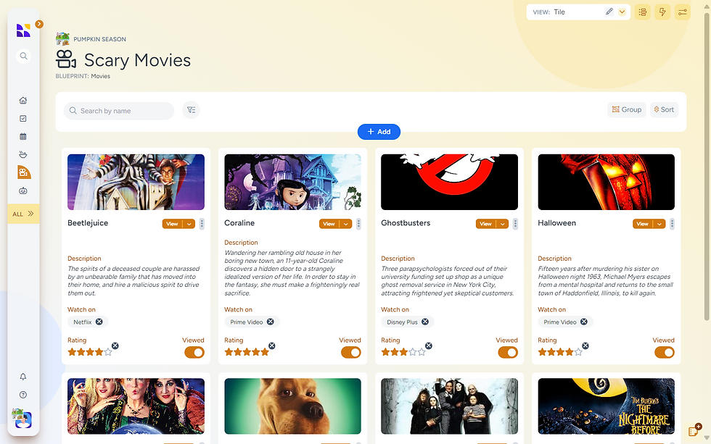Open the user avatar in the sidebar
The image size is (711, 444).
pos(22,419)
